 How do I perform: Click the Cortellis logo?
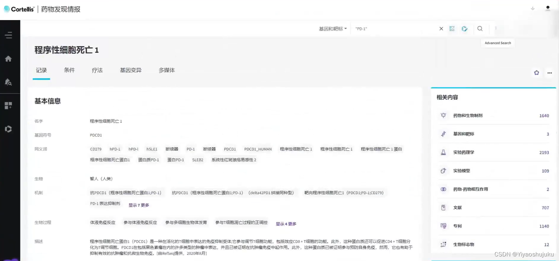(x=19, y=9)
